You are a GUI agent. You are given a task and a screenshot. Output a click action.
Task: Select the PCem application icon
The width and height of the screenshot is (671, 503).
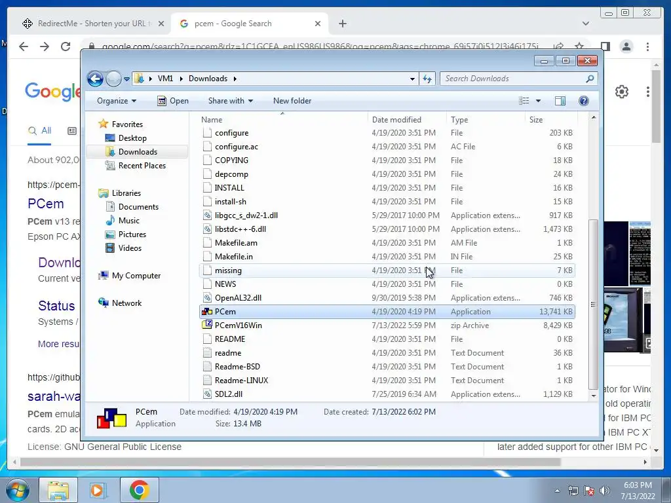(207, 312)
